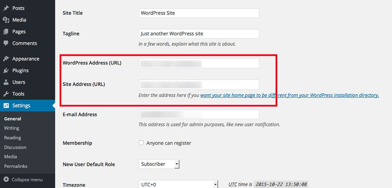The width and height of the screenshot is (392, 188).
Task: Click the Tagline label
Action: click(71, 34)
